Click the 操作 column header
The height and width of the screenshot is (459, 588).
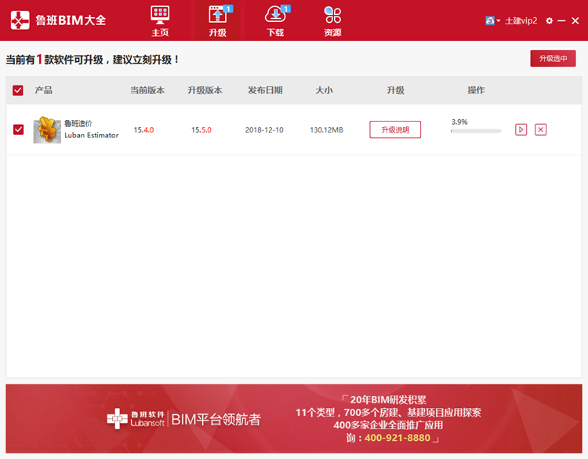(x=476, y=90)
